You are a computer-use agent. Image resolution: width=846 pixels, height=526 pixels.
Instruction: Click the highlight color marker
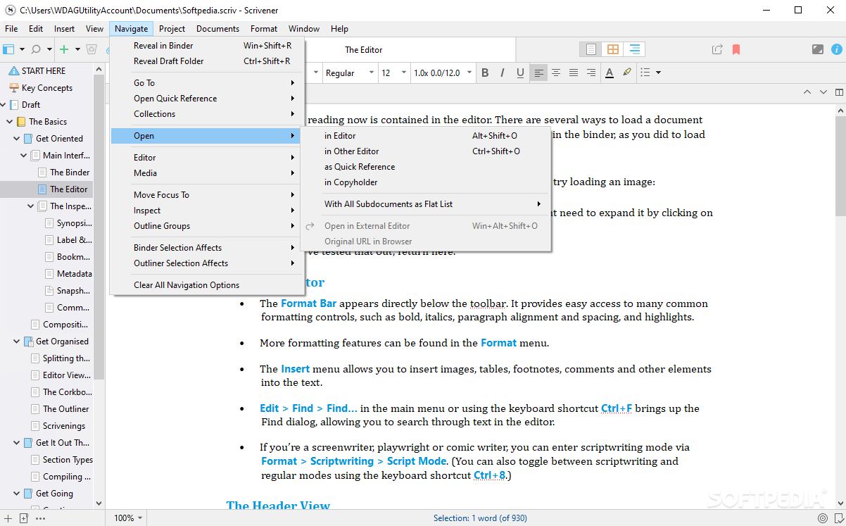tap(627, 73)
